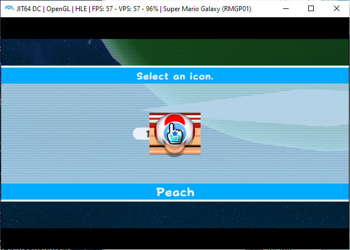Close the Super Mario Galaxy window

[x=337, y=9]
